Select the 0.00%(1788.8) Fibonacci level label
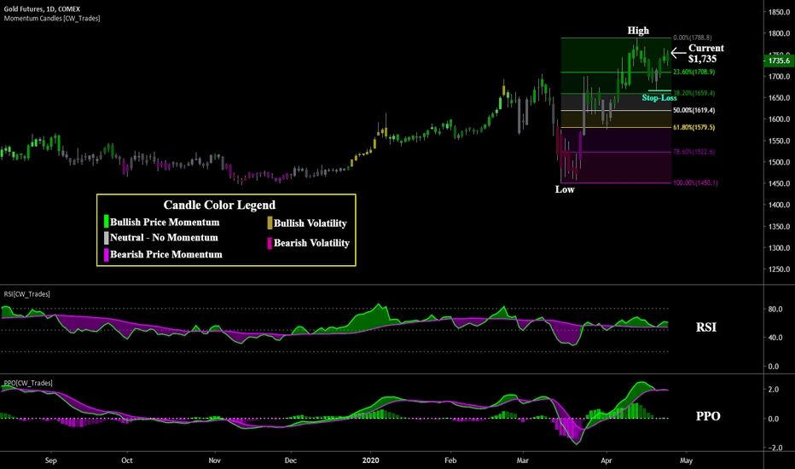 point(693,38)
